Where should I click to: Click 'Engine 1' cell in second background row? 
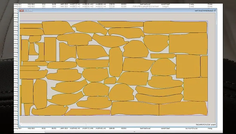click(x=165, y=7)
